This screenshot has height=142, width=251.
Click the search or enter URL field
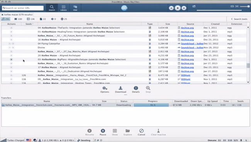[23, 8]
